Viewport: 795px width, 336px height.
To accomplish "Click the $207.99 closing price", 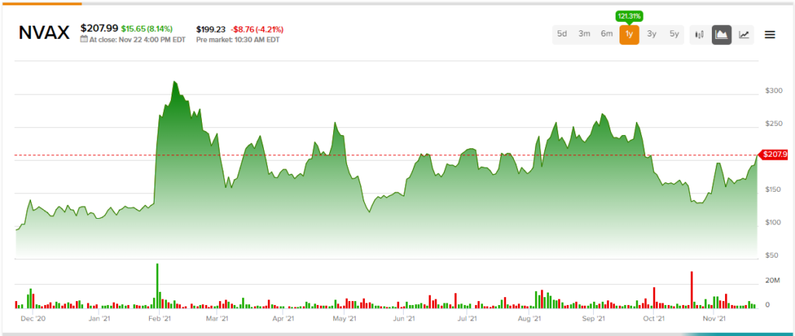I will (99, 28).
